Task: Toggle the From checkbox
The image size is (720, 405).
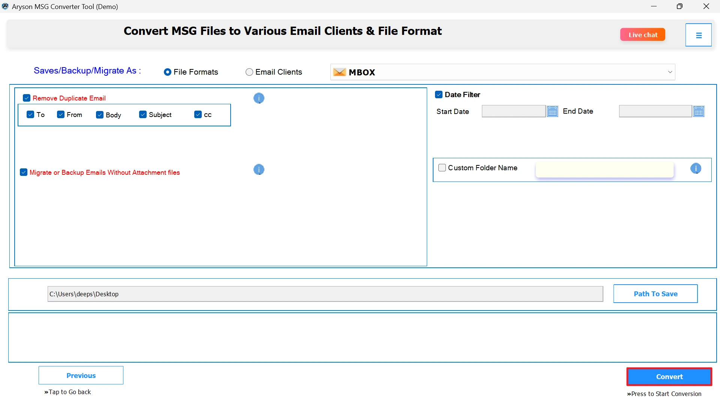Action: point(61,114)
